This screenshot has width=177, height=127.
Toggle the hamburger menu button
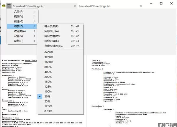point(9,6)
